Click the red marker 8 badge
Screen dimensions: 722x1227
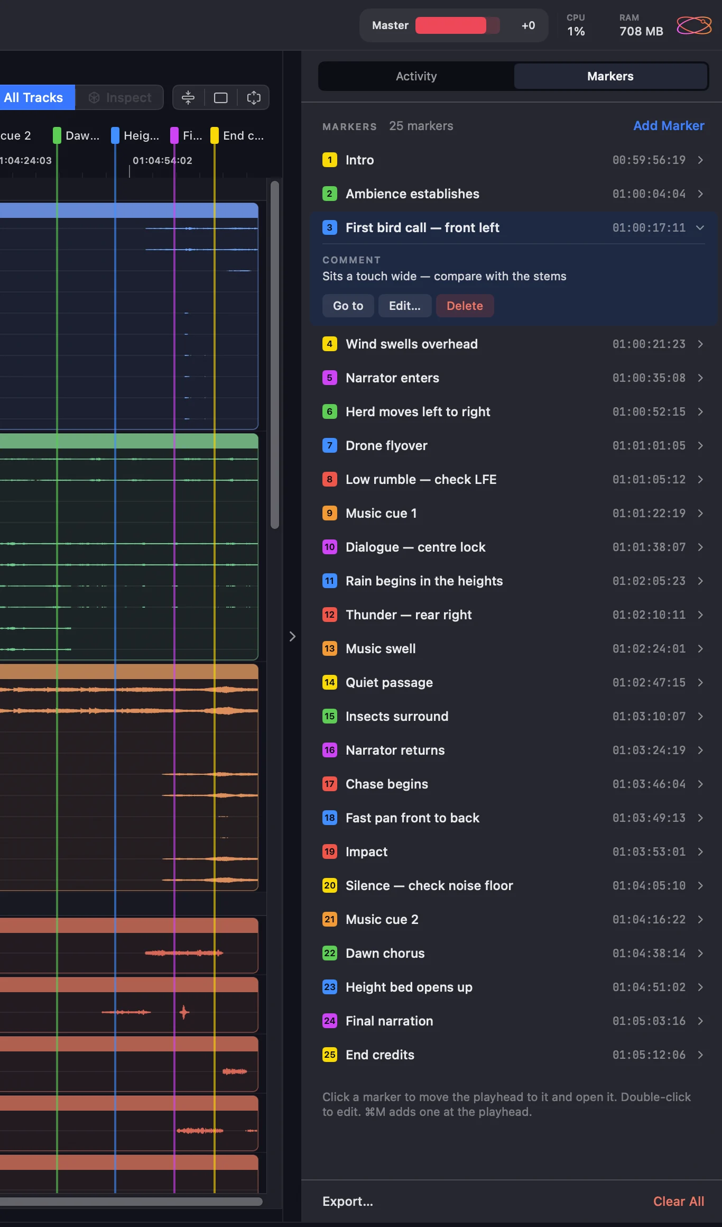click(330, 479)
